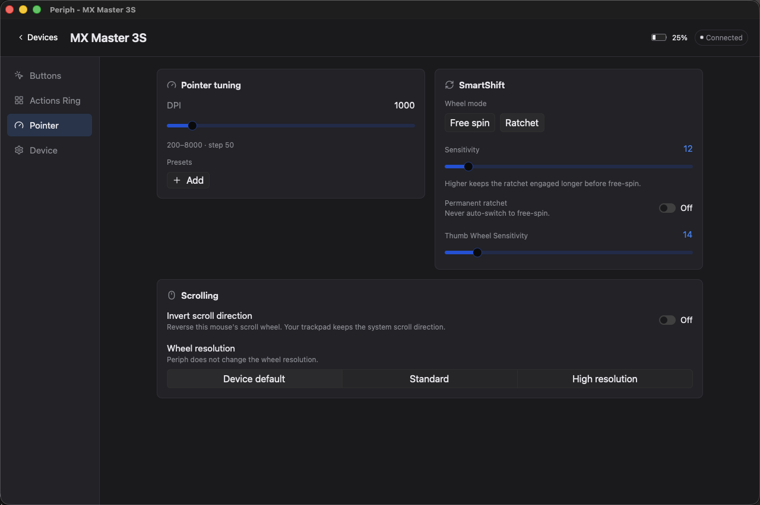Click the Connected status dot

tap(702, 37)
